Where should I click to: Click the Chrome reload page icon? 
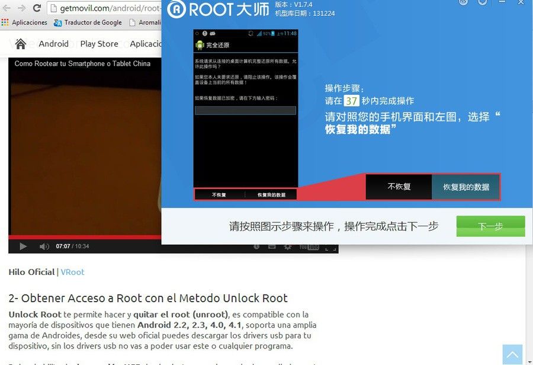click(x=37, y=8)
